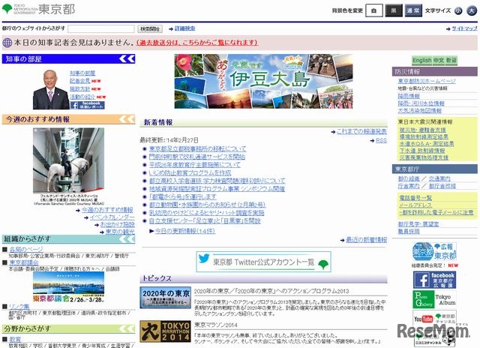Open the 東京マラソン2014 topic title
The width and height of the screenshot is (480, 348).
coord(216,325)
